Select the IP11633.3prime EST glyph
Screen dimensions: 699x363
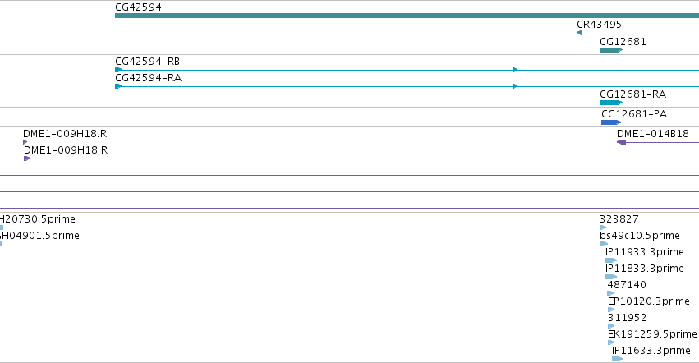click(618, 359)
